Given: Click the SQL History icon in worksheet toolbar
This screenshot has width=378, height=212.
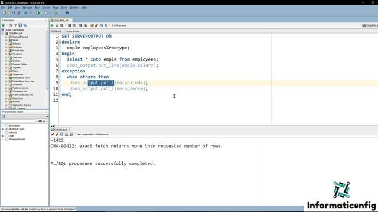Looking at the screenshot, I should tap(101, 25).
